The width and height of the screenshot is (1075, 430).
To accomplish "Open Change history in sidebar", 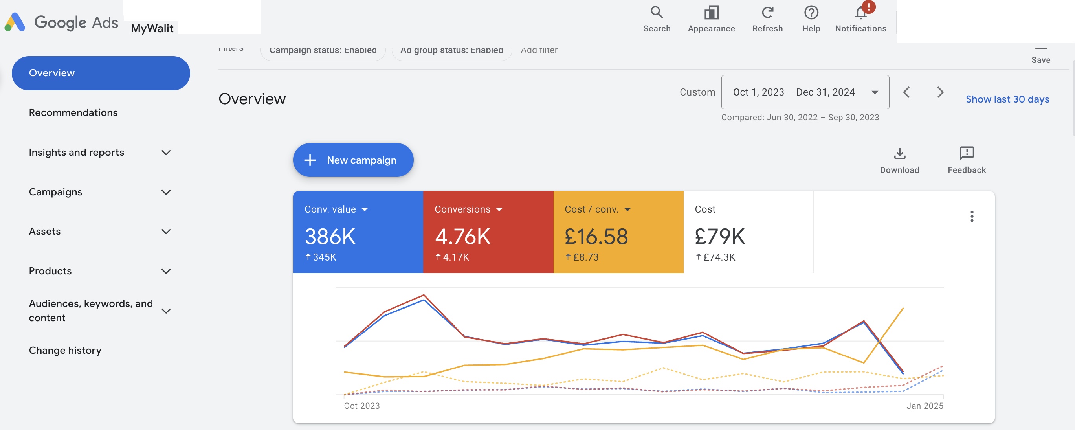I will (x=65, y=350).
